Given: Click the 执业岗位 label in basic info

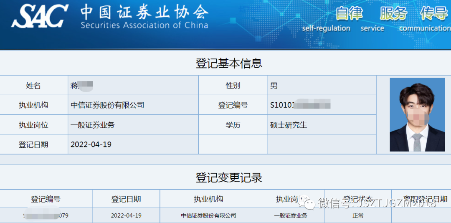Looking at the screenshot, I should pos(33,125).
